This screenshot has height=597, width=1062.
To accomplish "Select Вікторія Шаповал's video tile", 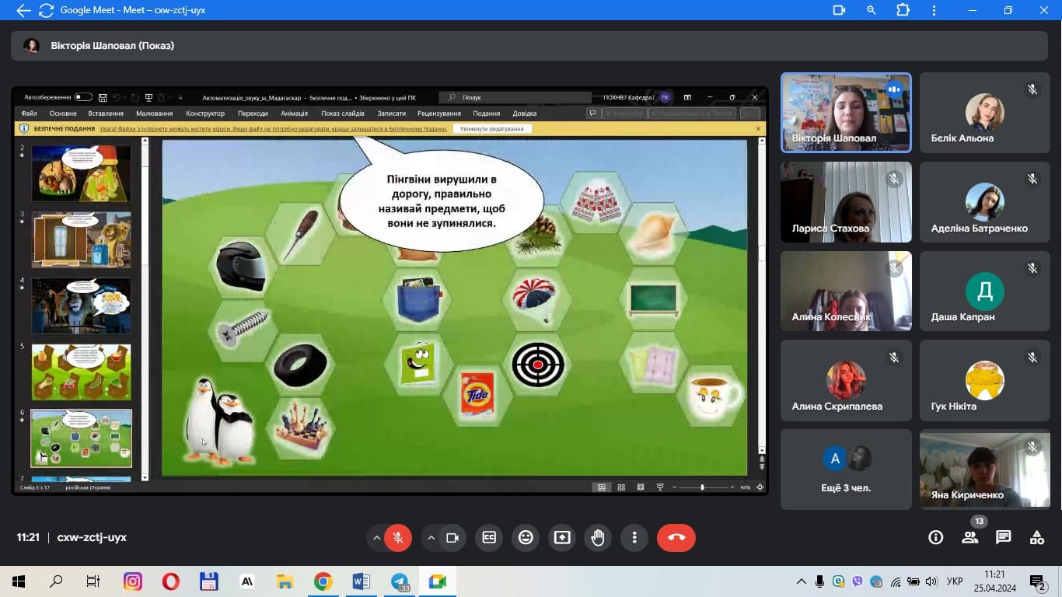I will tap(846, 113).
